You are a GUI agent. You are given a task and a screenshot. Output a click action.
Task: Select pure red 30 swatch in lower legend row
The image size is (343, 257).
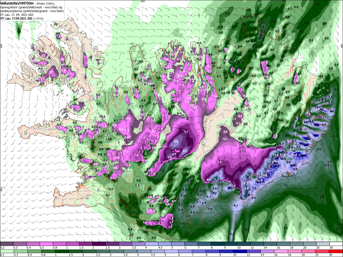tap(335, 251)
